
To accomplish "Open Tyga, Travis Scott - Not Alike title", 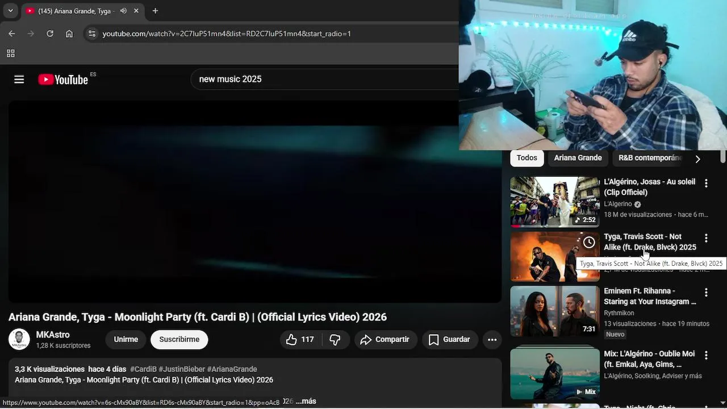I will point(650,241).
